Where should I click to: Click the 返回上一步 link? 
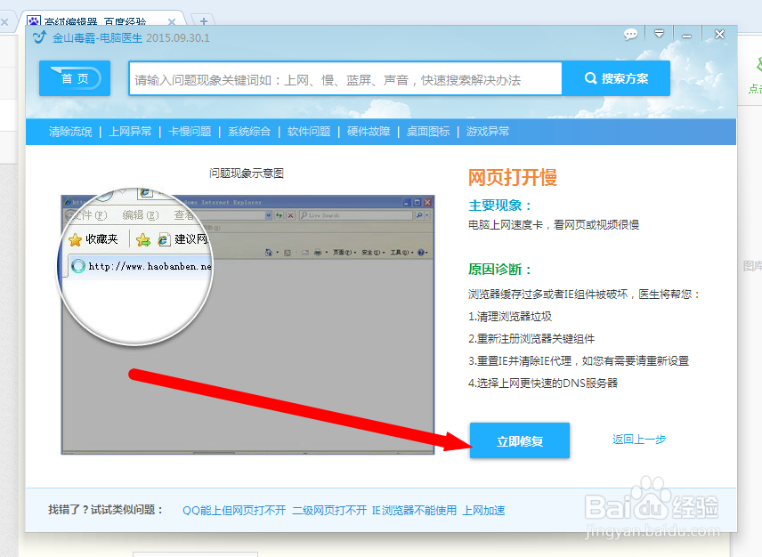[x=639, y=440]
